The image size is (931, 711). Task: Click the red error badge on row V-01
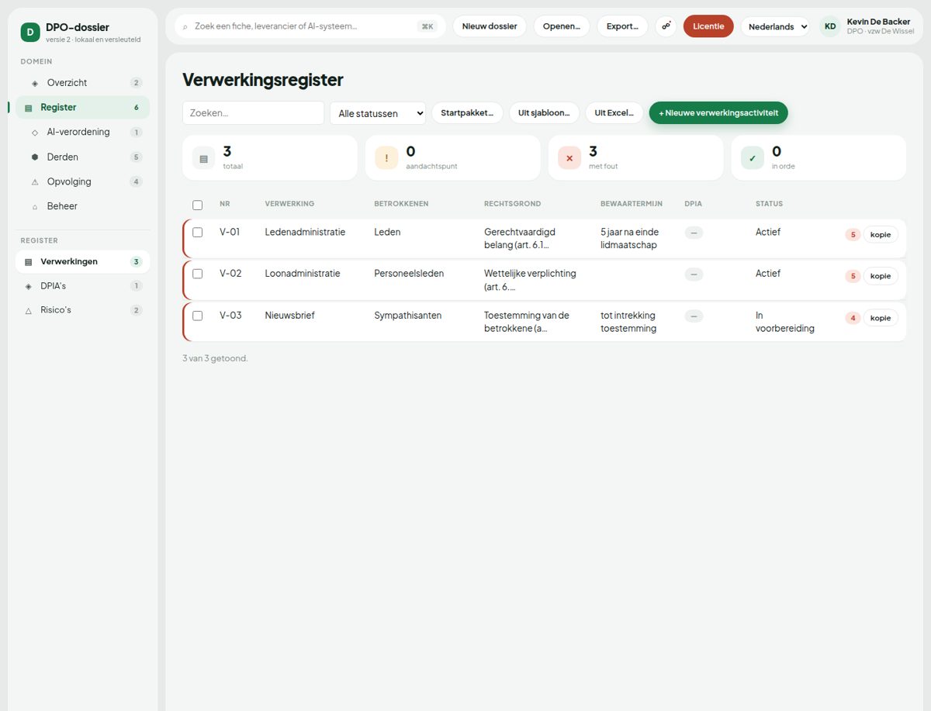[x=853, y=234]
